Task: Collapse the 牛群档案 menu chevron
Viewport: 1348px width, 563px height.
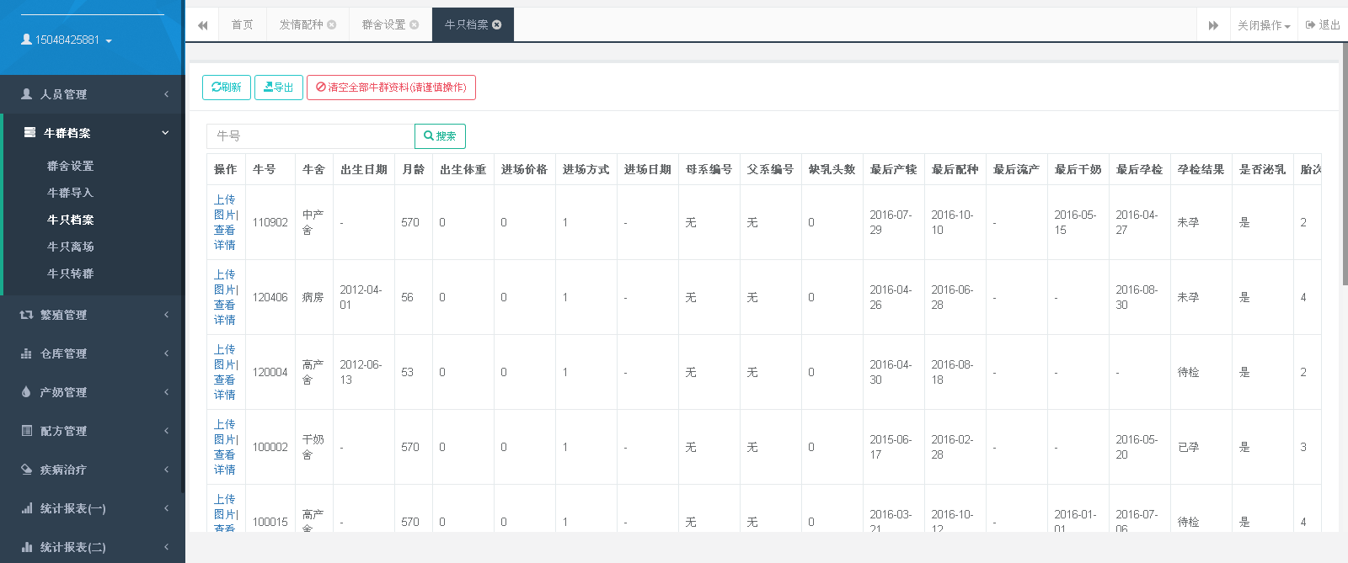Action: pyautogui.click(x=165, y=133)
